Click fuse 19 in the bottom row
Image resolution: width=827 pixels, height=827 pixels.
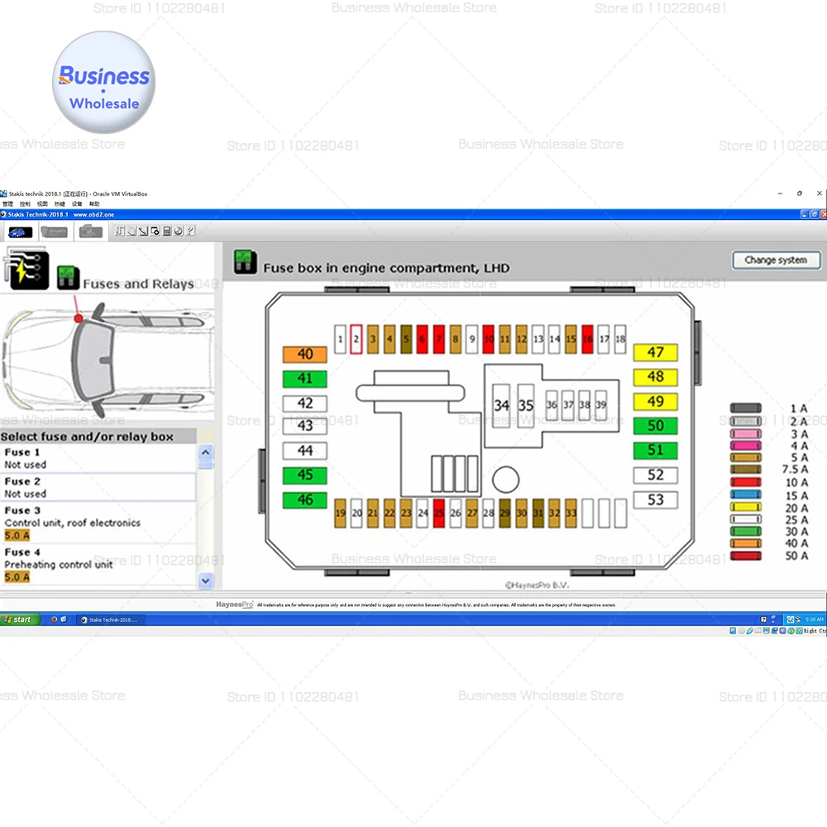pos(341,514)
